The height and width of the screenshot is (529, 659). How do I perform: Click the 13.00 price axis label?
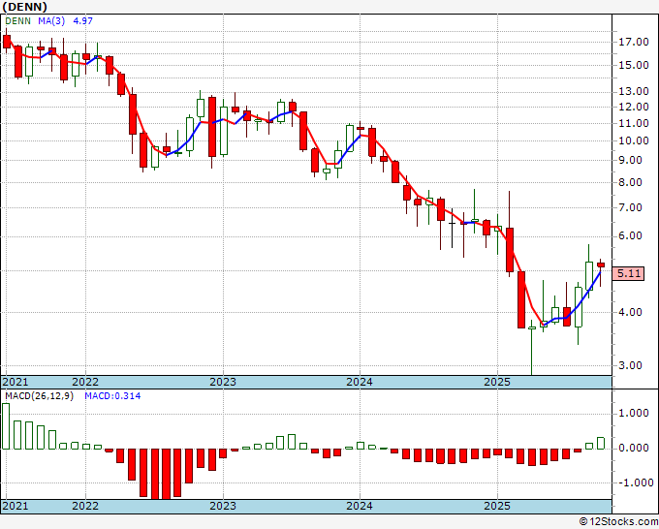634,91
